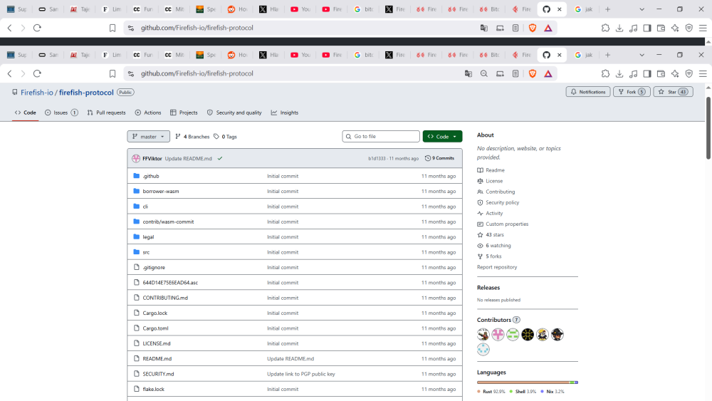The height and width of the screenshot is (401, 712).
Task: Open the Readme link in About
Action: click(491, 170)
